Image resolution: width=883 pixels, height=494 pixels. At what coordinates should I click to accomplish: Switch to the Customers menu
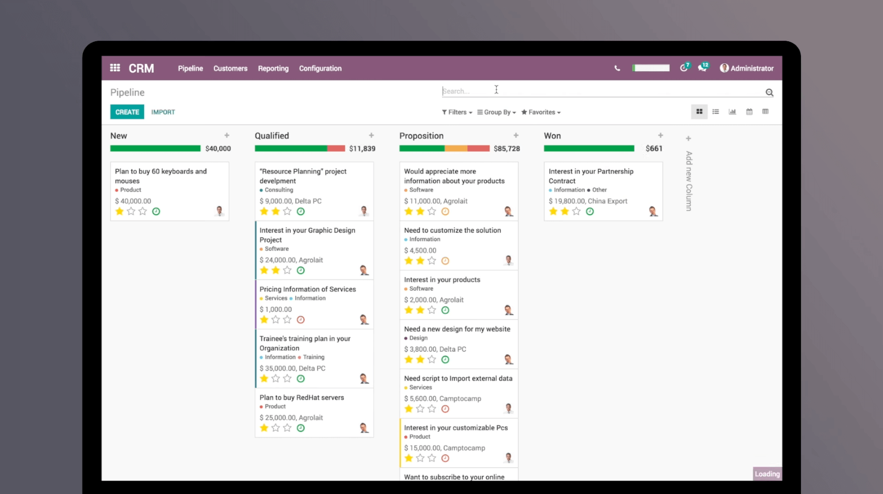[230, 68]
